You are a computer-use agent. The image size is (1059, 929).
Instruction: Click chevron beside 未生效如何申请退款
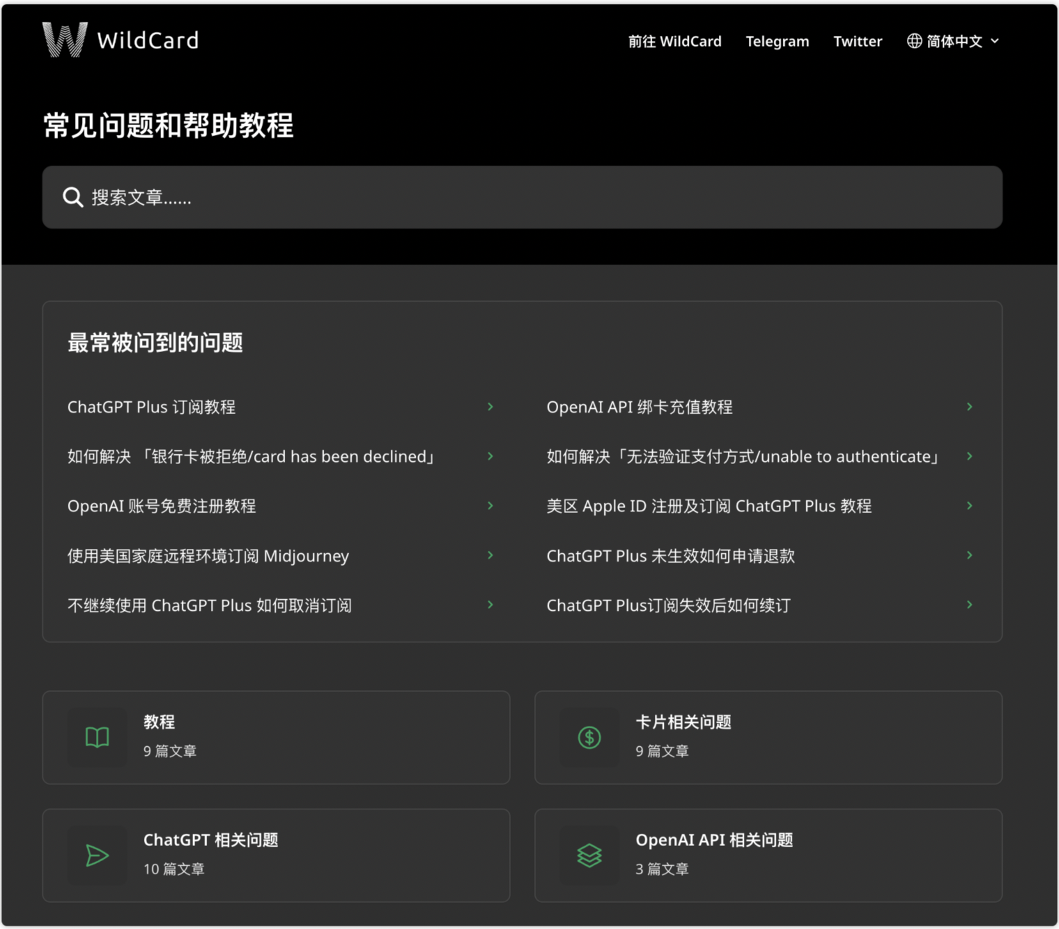[969, 555]
